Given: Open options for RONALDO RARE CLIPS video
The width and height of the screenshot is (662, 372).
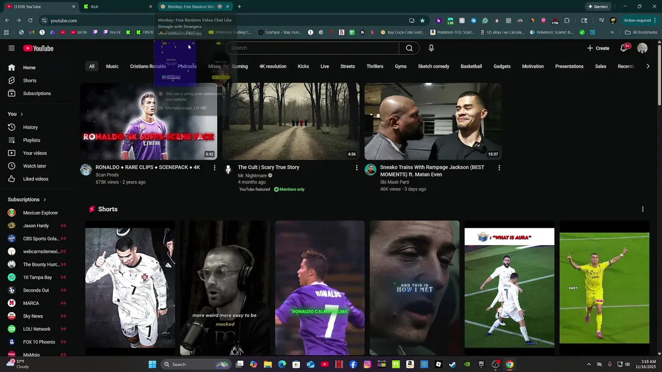Looking at the screenshot, I should [x=215, y=168].
